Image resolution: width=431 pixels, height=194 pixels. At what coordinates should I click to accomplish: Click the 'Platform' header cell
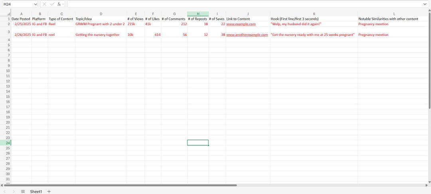tap(40, 19)
